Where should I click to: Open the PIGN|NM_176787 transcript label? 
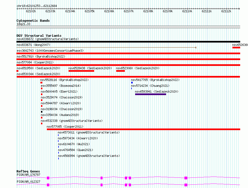pyautogui.click(x=28, y=175)
